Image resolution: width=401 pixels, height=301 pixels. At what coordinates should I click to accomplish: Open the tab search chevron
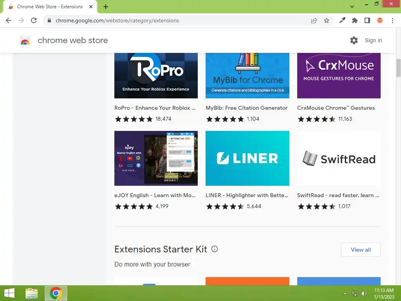(352, 7)
